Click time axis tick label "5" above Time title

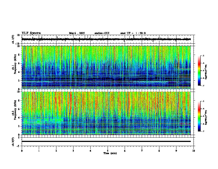108,151
